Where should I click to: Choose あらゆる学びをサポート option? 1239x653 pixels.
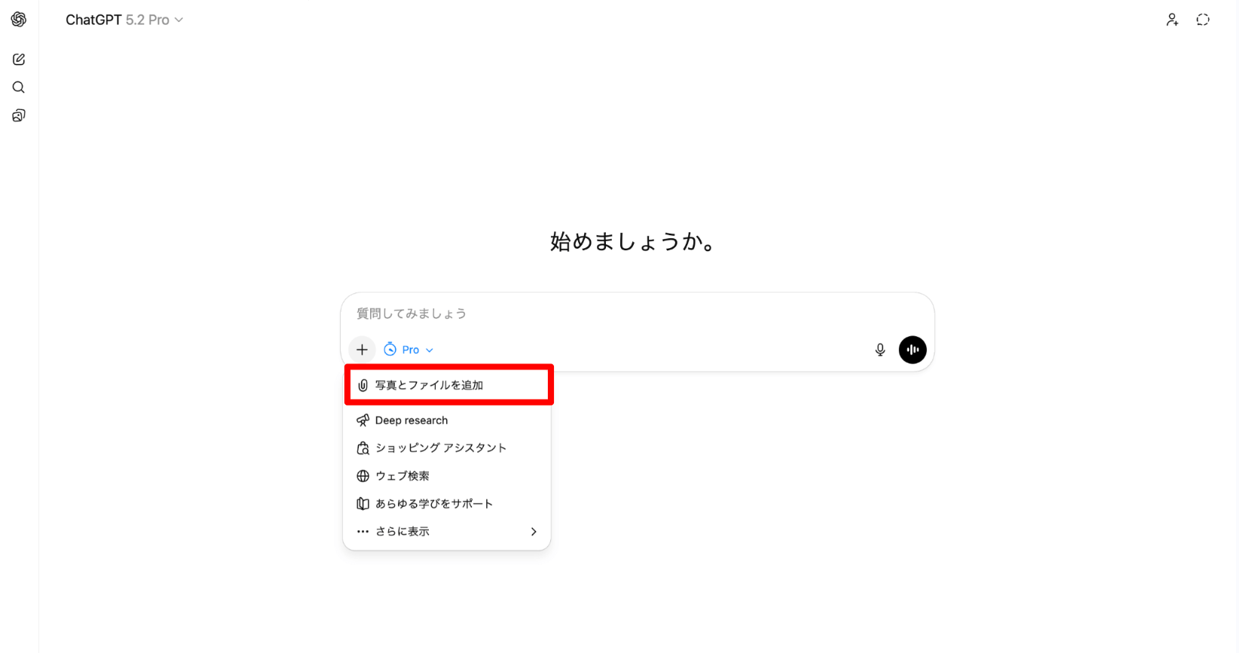447,504
